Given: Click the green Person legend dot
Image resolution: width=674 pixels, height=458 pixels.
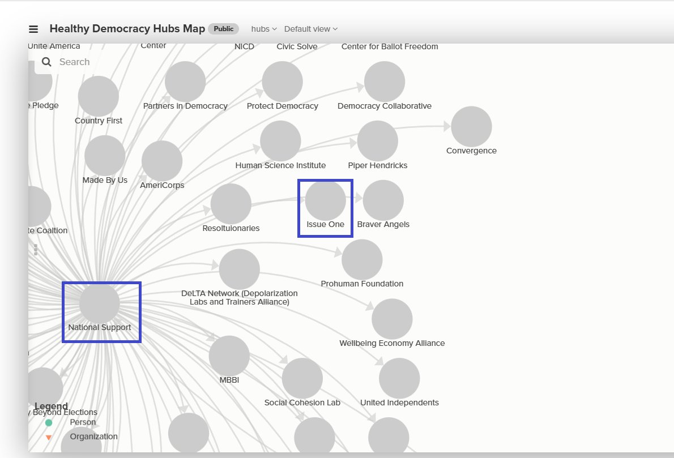Looking at the screenshot, I should [x=49, y=423].
